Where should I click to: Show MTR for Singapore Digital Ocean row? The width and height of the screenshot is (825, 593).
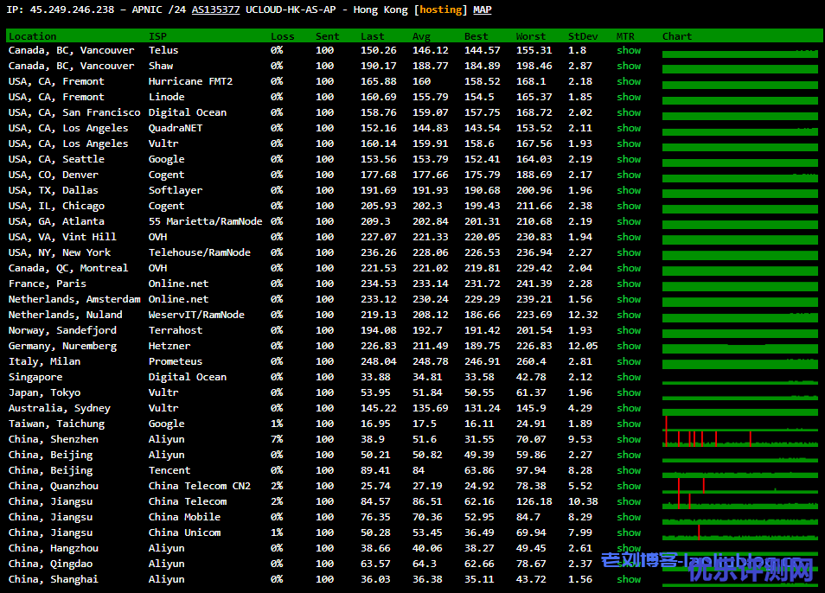(x=629, y=377)
